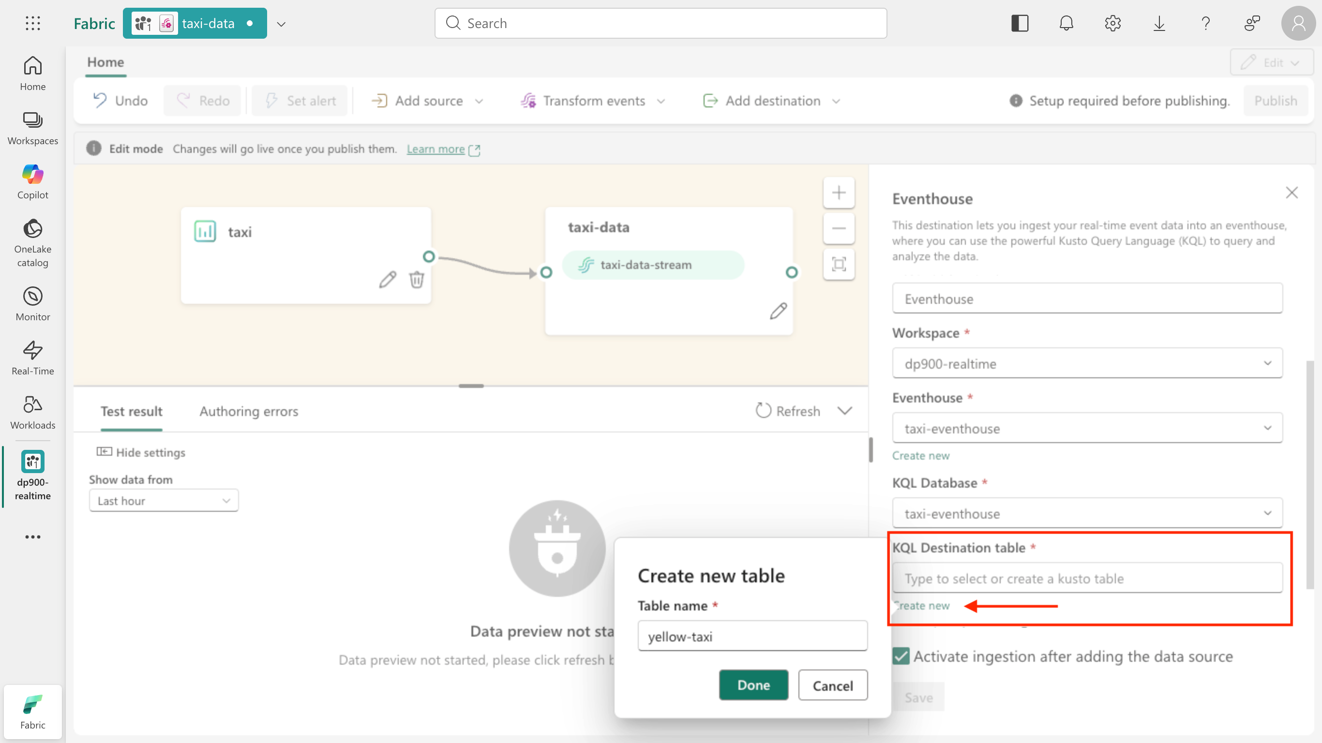Click the Eventhouse panel vertical scrollbar

[x=1310, y=475]
